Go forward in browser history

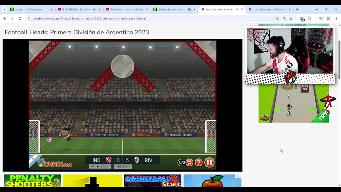click(12, 18)
